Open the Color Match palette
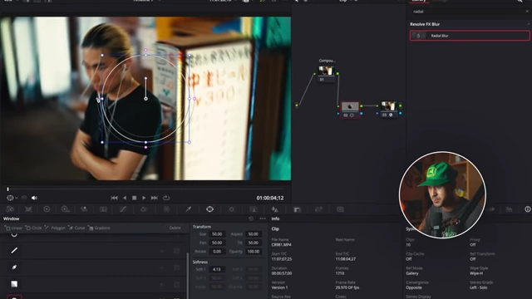The height and width of the screenshot is (299, 532). 28,209
